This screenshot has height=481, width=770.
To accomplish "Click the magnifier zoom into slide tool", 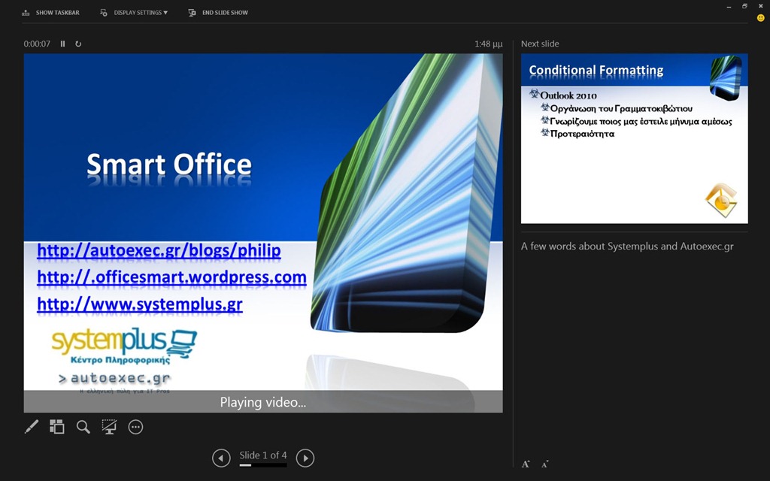I will tap(83, 427).
